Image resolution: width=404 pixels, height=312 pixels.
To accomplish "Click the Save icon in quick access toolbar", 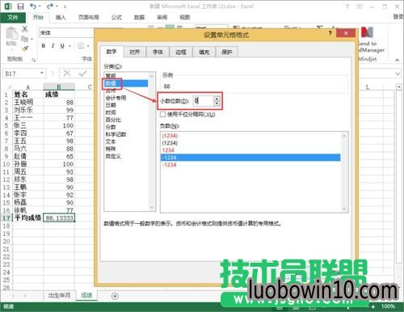I will pyautogui.click(x=20, y=6).
